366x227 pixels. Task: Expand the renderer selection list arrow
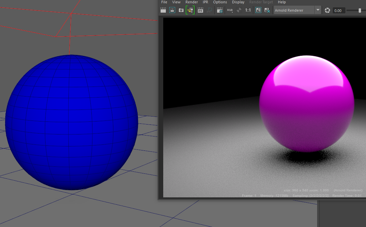click(318, 10)
